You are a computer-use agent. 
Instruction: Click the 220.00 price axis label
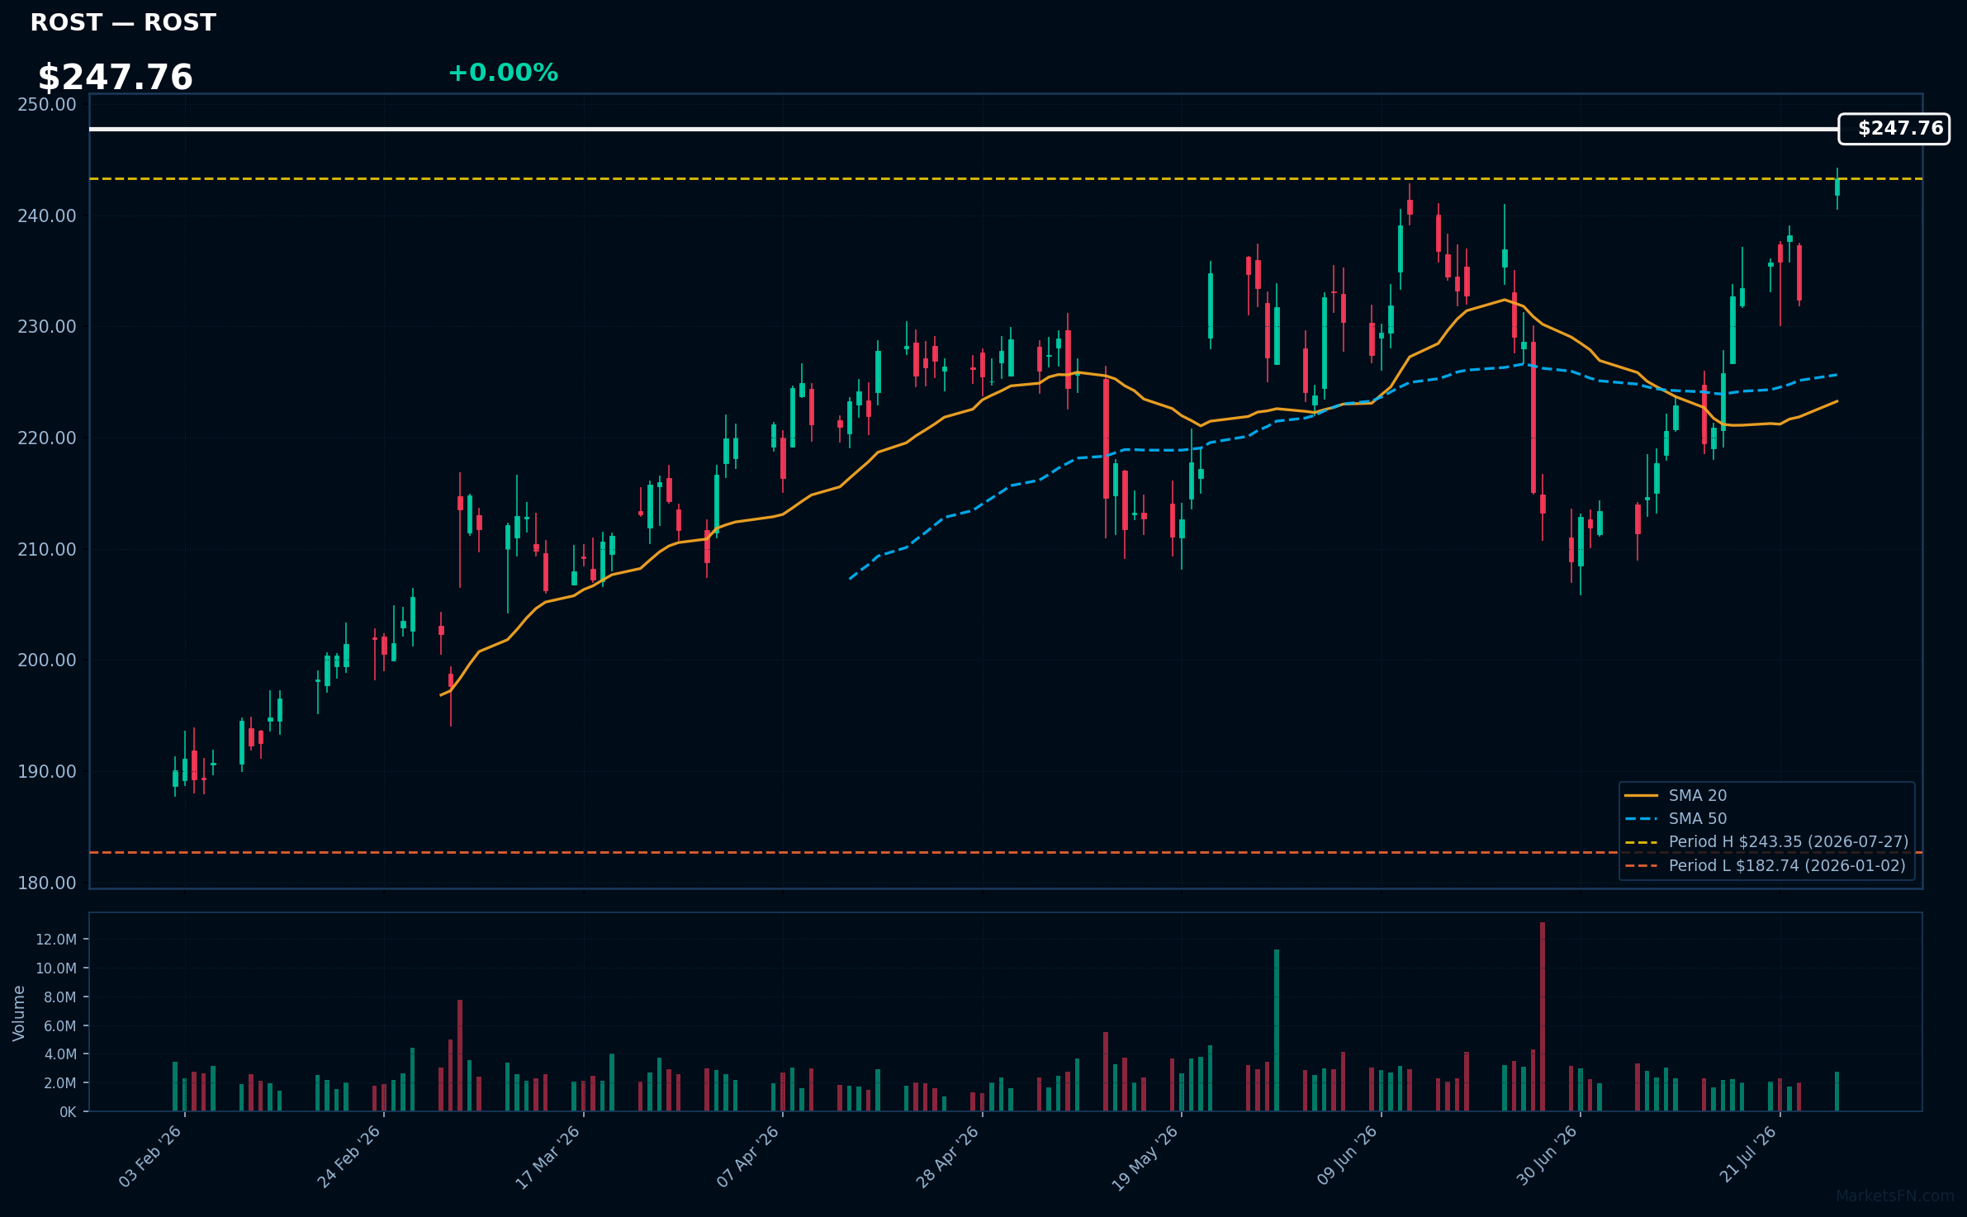[47, 438]
